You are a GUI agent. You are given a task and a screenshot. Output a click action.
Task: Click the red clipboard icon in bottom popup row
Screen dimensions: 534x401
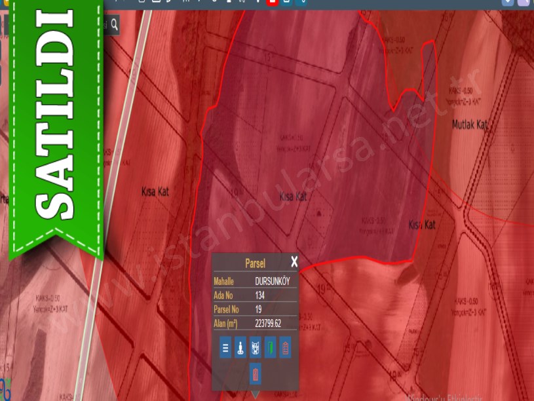pyautogui.click(x=256, y=374)
